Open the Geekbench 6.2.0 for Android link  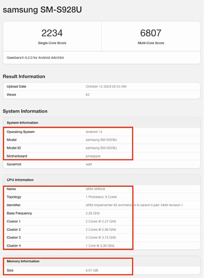[x=34, y=58]
